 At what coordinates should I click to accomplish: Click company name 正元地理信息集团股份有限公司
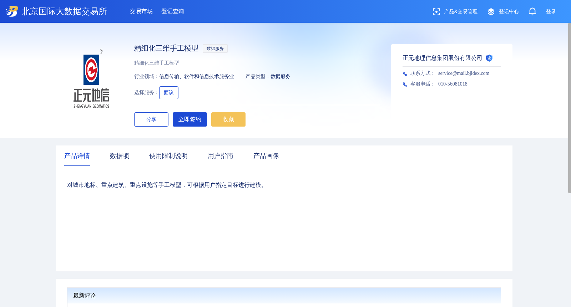pos(442,58)
